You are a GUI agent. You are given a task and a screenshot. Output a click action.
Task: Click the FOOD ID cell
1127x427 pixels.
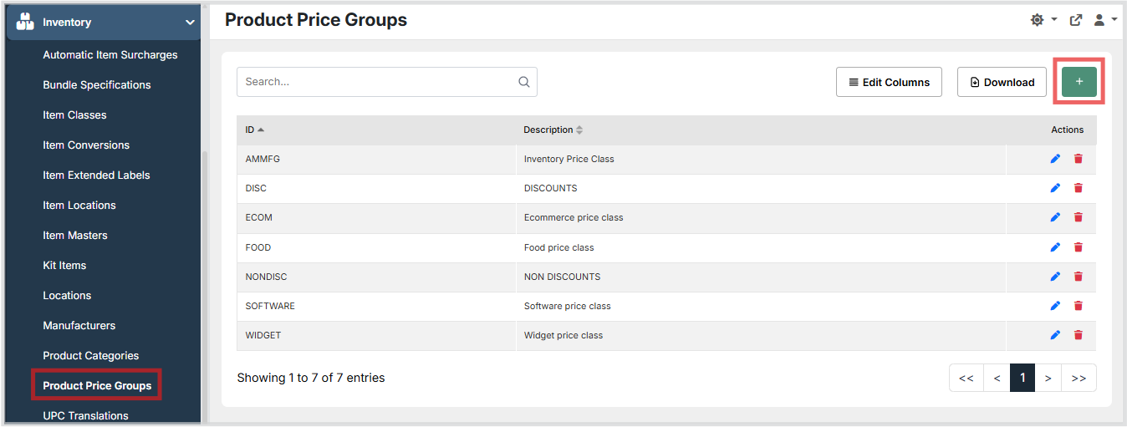(376, 247)
